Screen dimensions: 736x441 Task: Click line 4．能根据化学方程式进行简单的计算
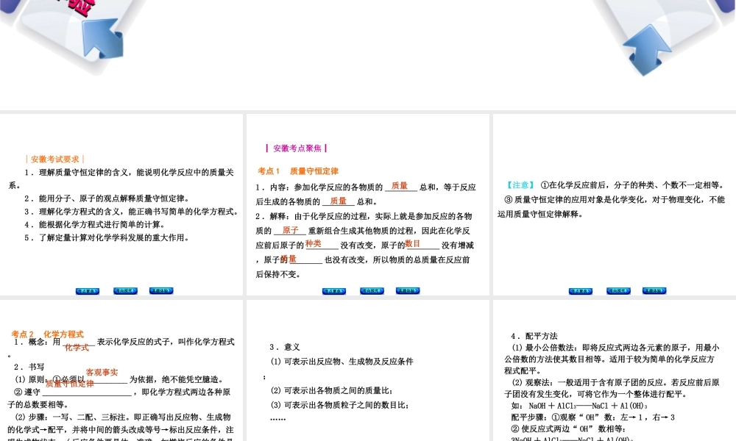[x=94, y=224]
